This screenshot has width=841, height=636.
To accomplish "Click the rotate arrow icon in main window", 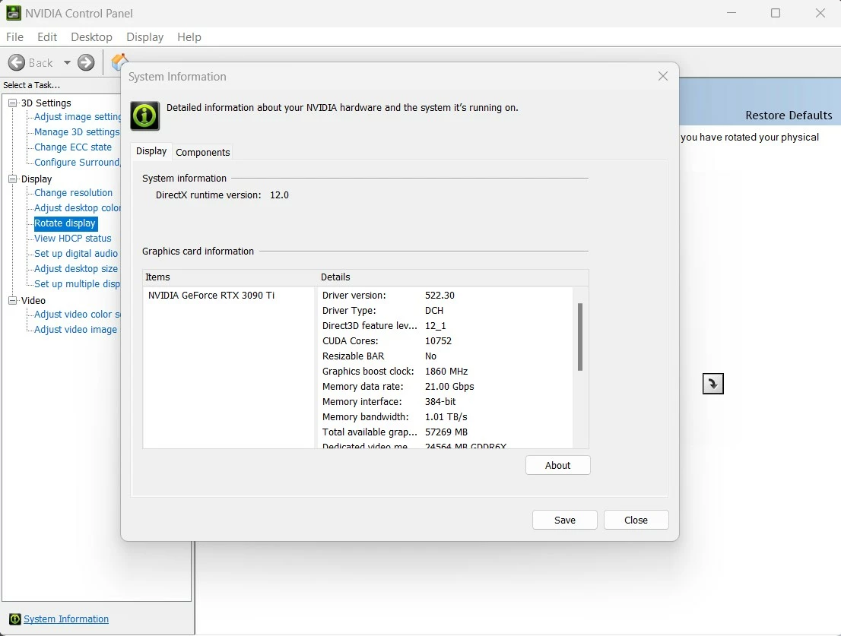I will 712,384.
